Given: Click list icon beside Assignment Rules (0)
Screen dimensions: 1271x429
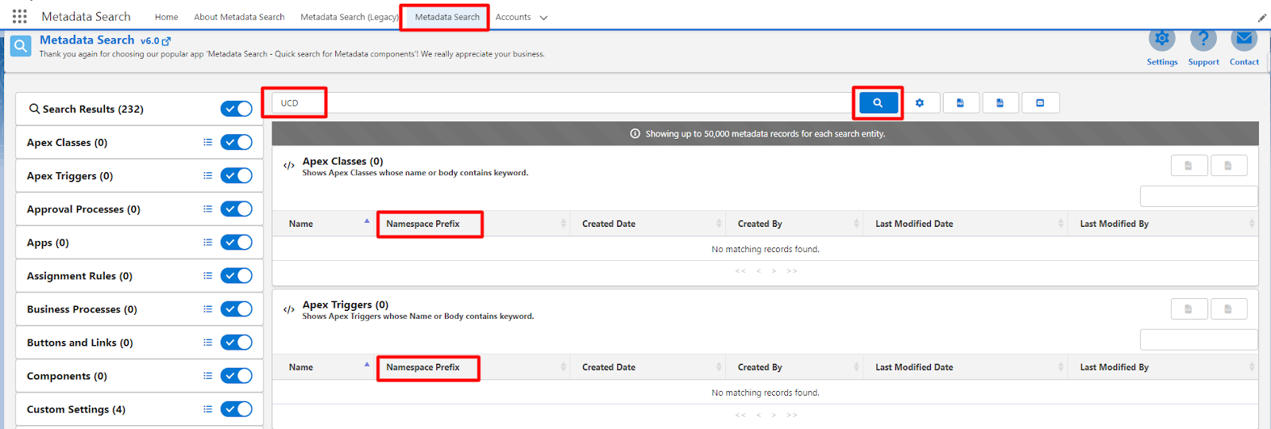Looking at the screenshot, I should (x=207, y=276).
